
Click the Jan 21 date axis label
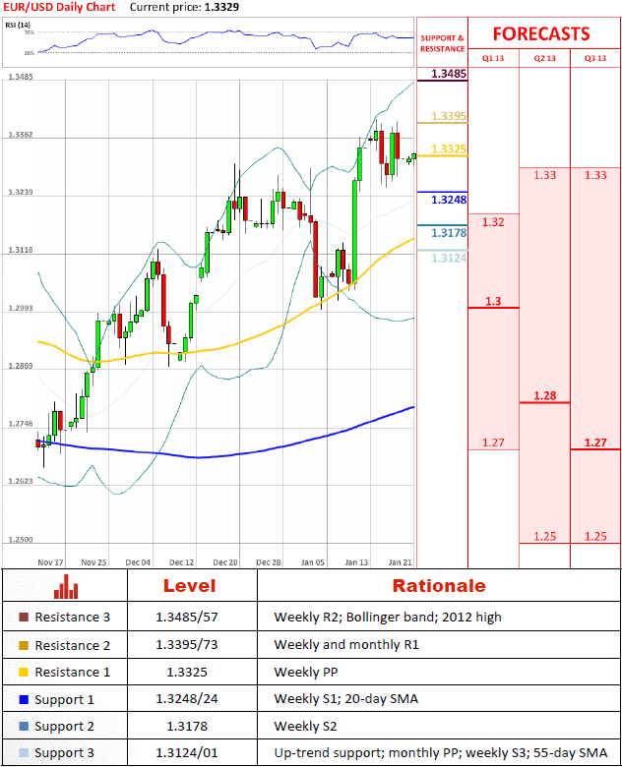coord(401,562)
